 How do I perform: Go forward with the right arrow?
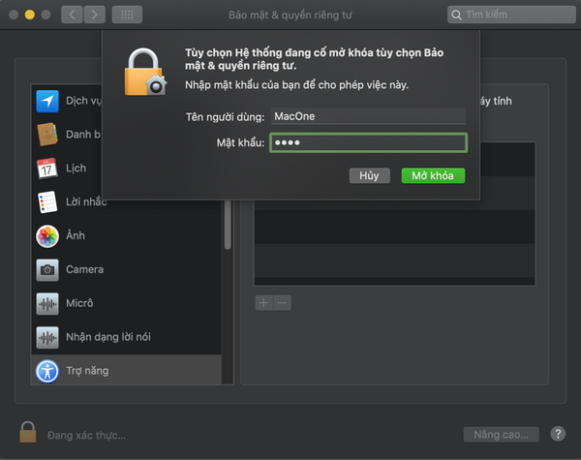click(x=94, y=15)
